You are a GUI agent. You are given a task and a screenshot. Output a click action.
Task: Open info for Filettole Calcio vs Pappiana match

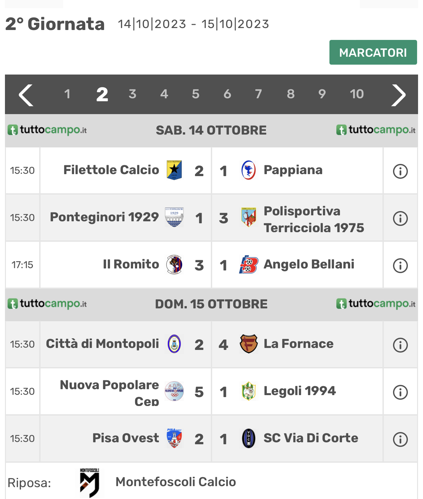pos(400,171)
